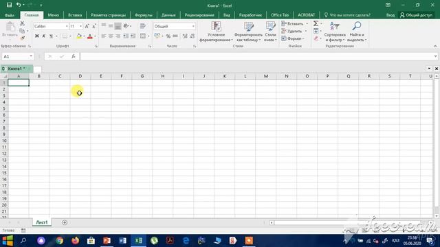Image resolution: width=440 pixels, height=247 pixels.
Task: Open font color dropdown arrow
Action: pyautogui.click(x=95, y=36)
